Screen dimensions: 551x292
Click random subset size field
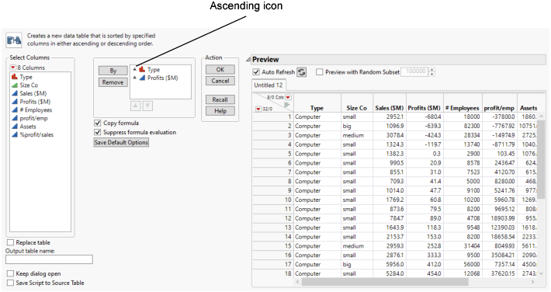pyautogui.click(x=415, y=71)
